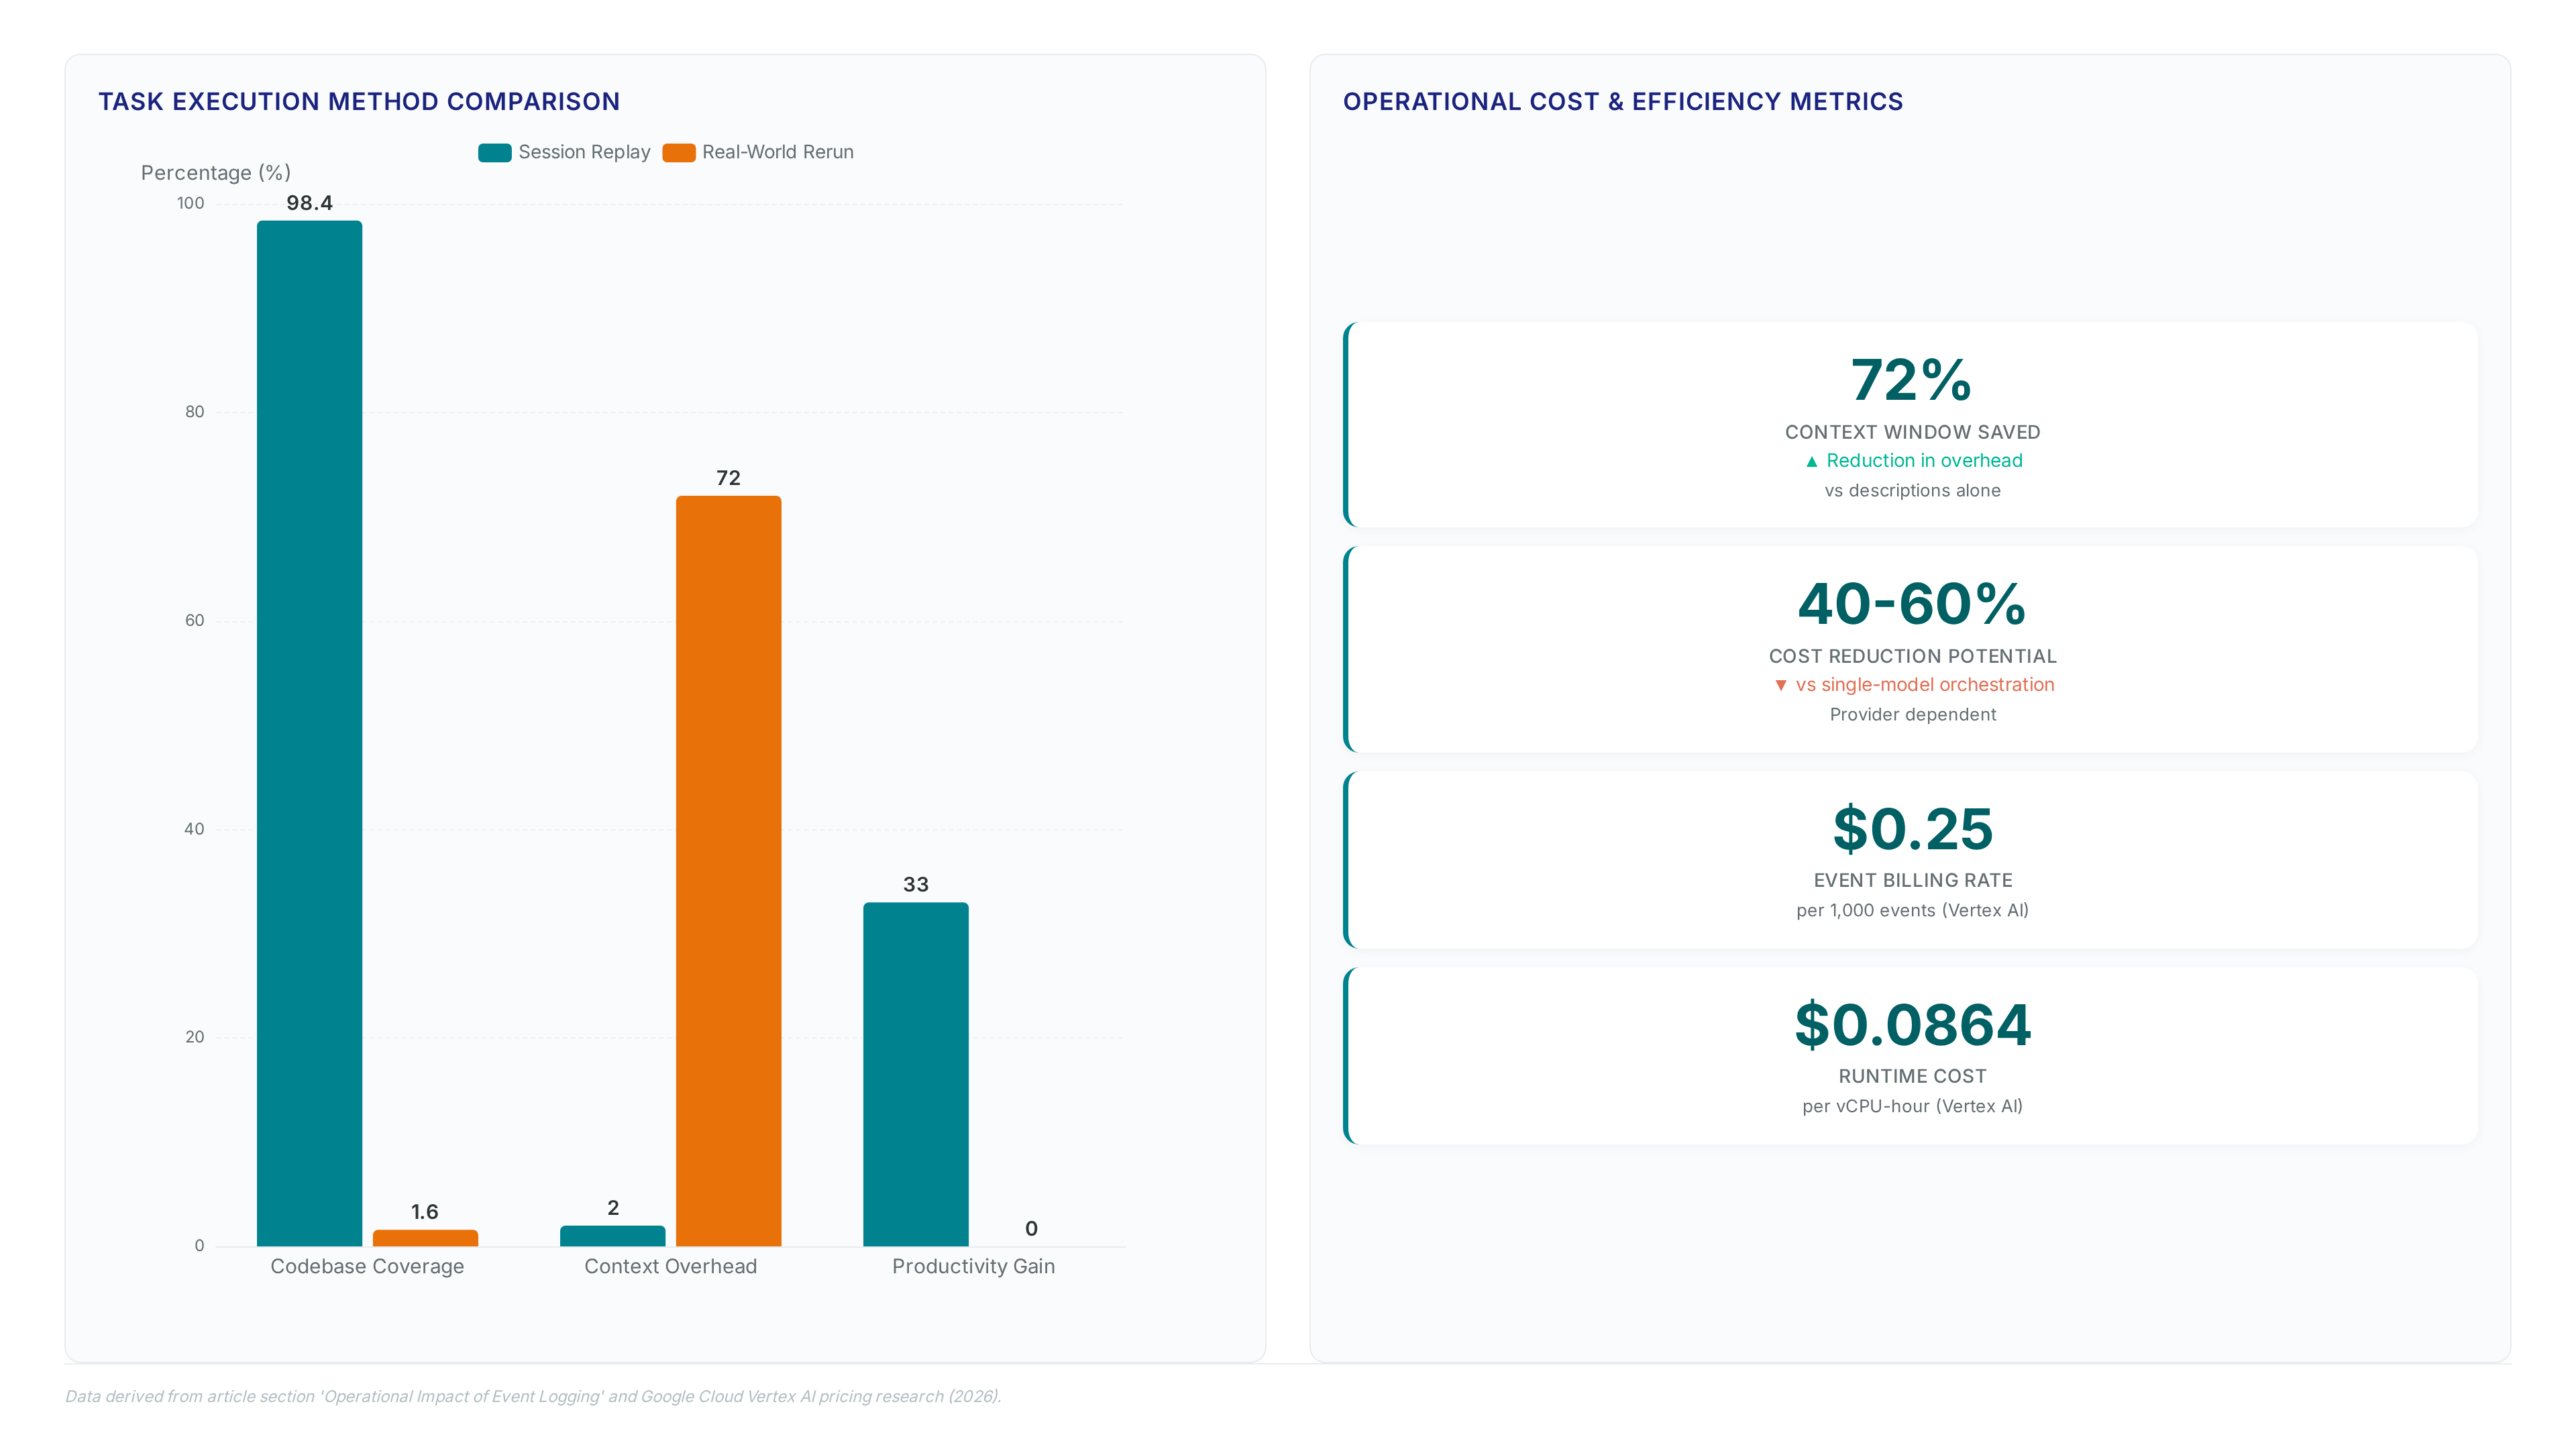Click the 40 y-axis tick label
2576x1449 pixels.
pyautogui.click(x=194, y=829)
